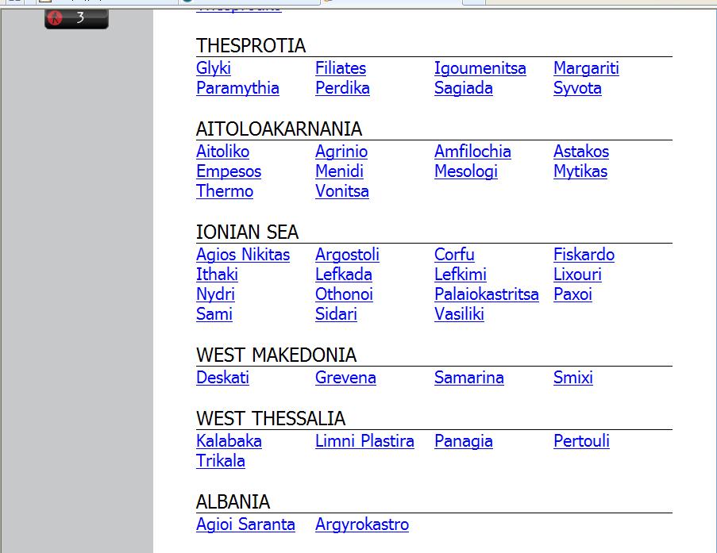Open the Limni Plastira link
Image resolution: width=717 pixels, height=553 pixels.
tap(364, 441)
